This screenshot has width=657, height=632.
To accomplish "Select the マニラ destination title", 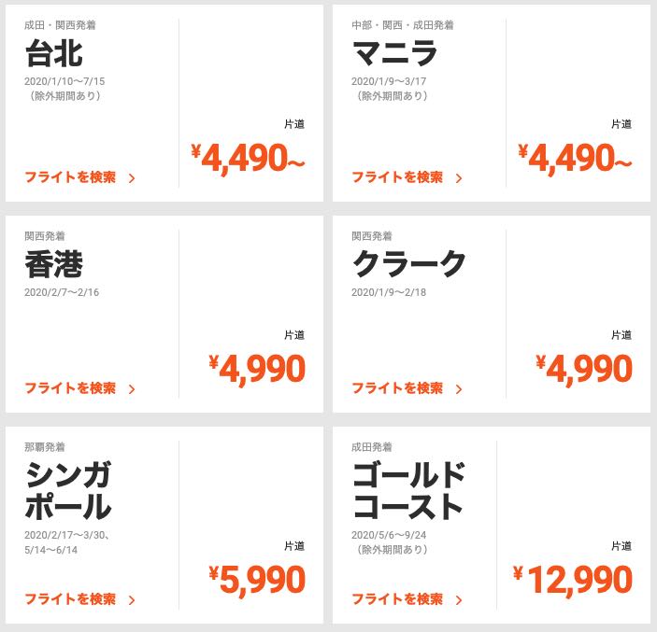I will tap(394, 53).
